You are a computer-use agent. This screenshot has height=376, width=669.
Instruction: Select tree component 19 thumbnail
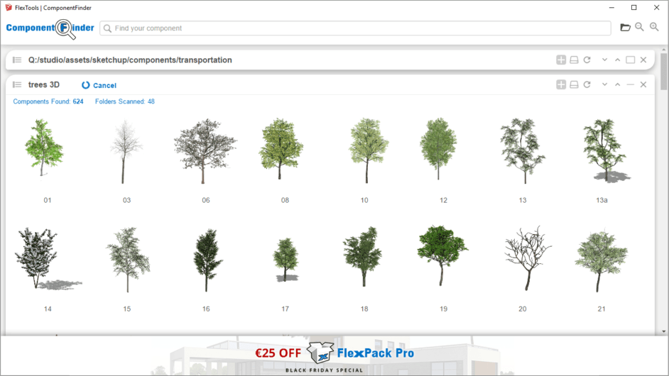pos(442,255)
